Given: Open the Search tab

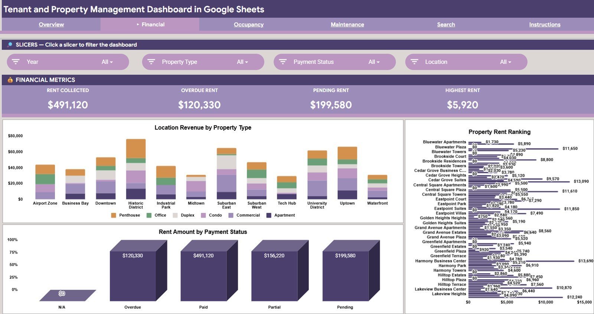Looking at the screenshot, I should pos(446,24).
